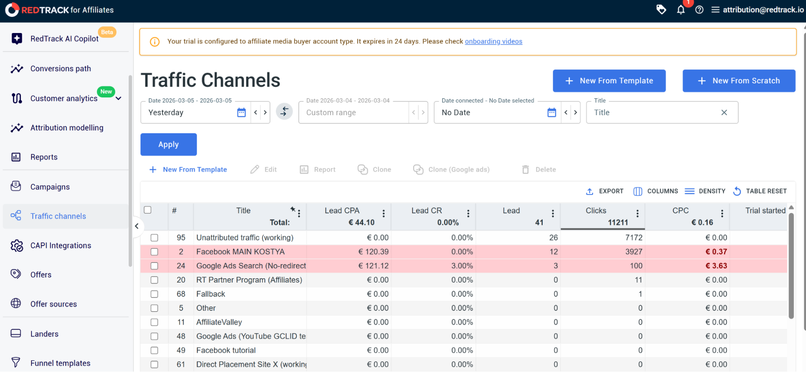Check the Facebook MAIN KOSTYA row

tap(154, 252)
